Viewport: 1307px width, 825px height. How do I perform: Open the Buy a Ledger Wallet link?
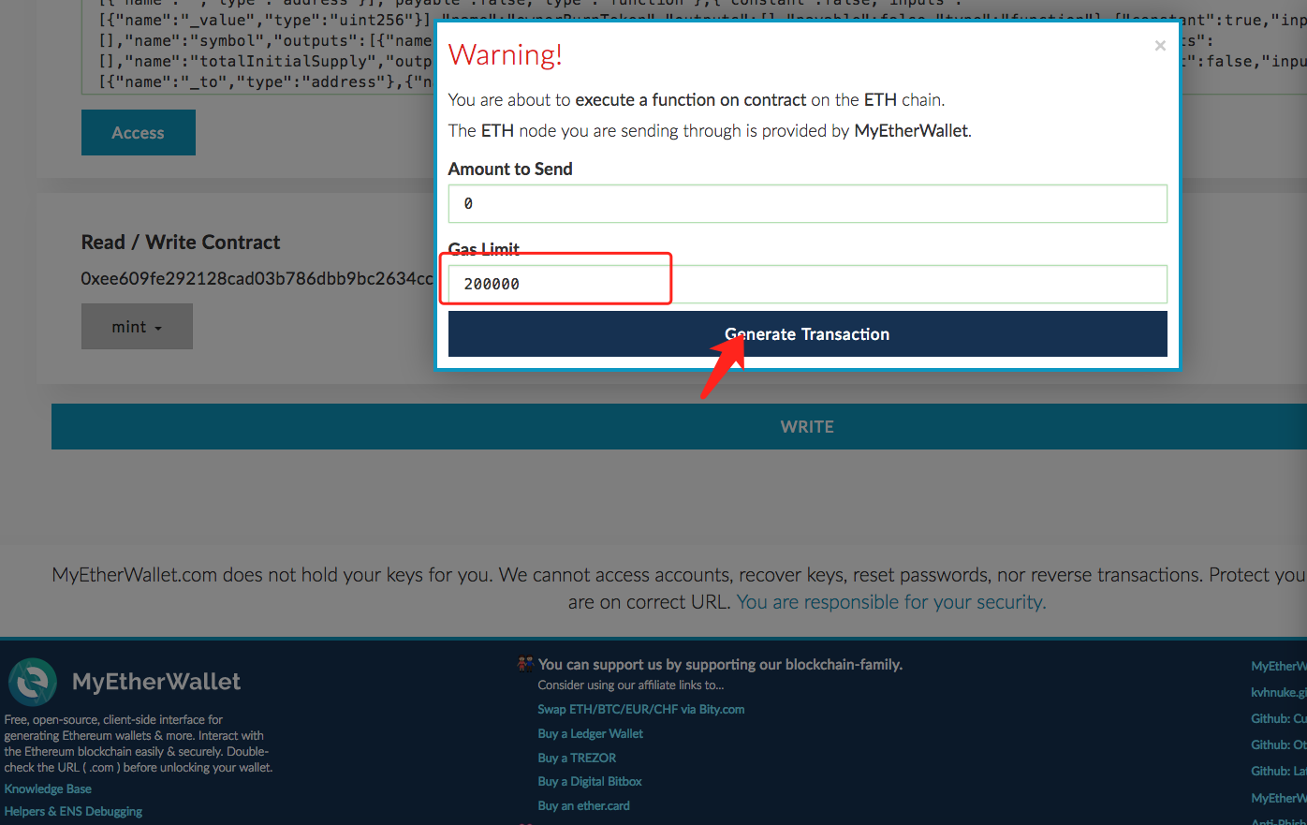point(591,733)
